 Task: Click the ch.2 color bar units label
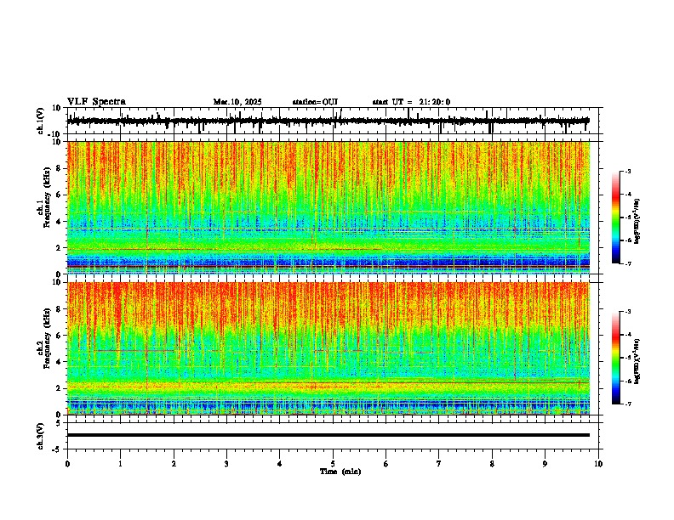(x=637, y=361)
